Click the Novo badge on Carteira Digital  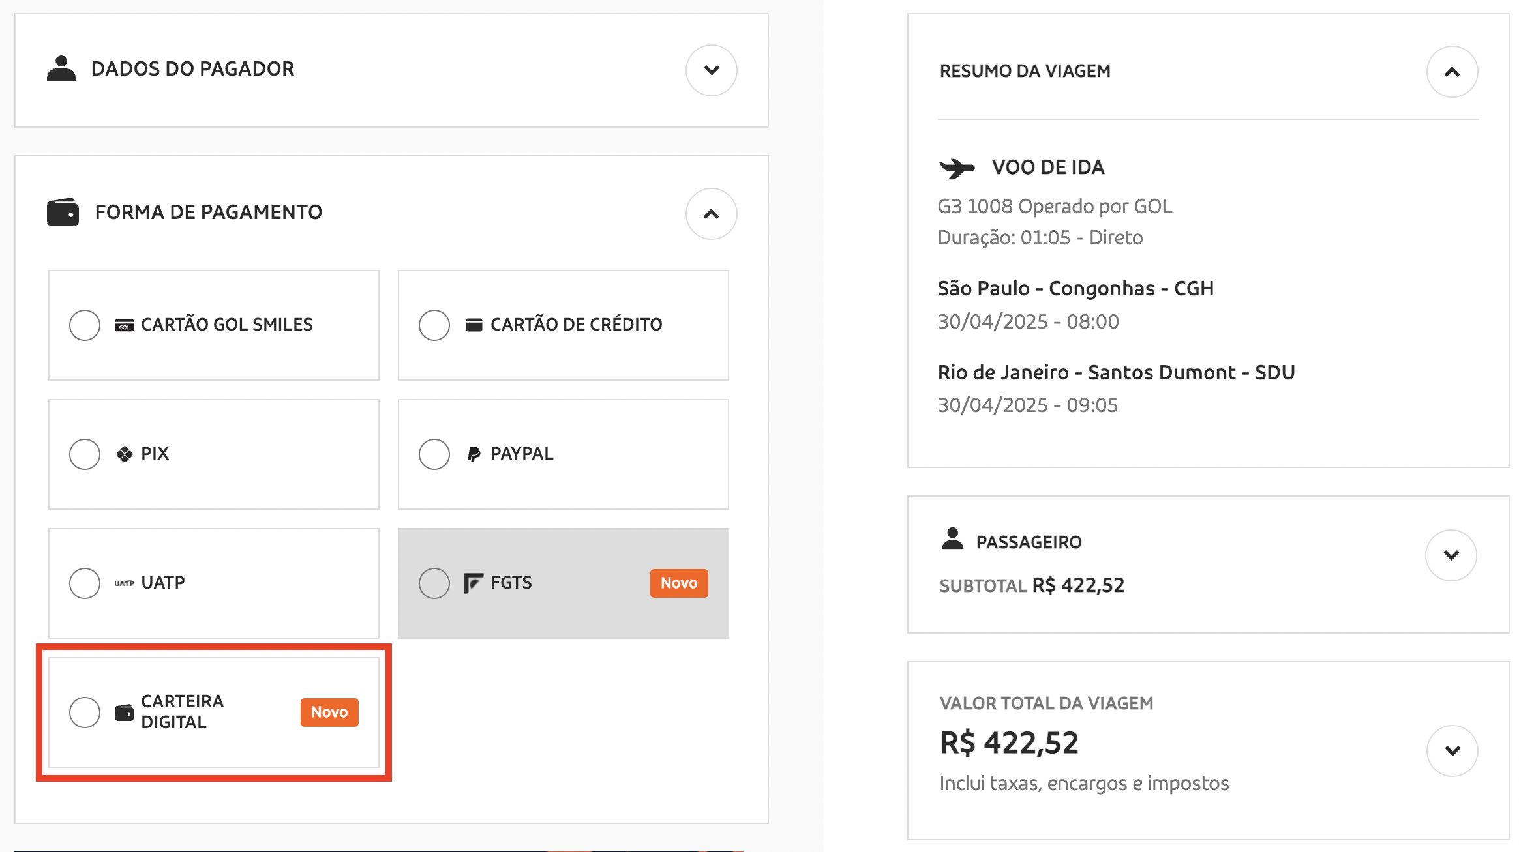point(329,712)
